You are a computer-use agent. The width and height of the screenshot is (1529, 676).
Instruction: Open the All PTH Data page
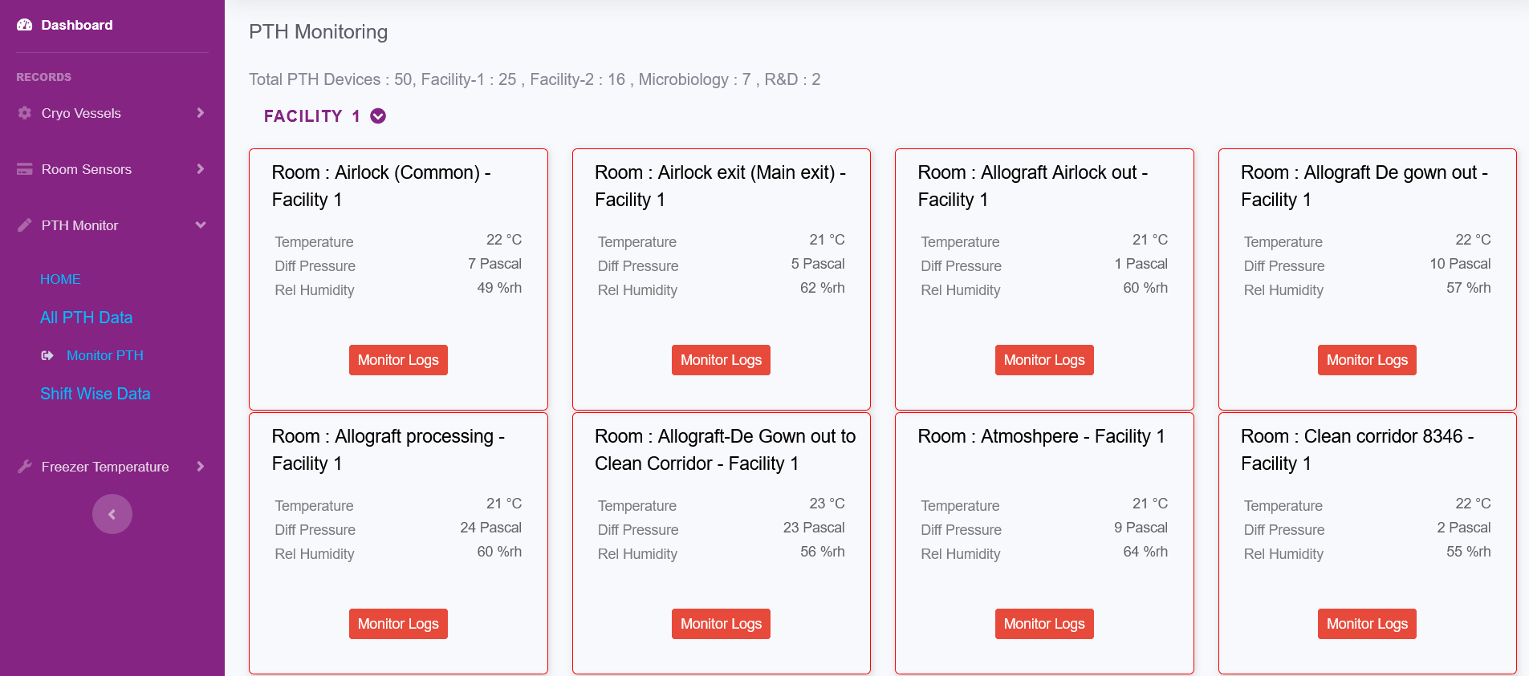(x=86, y=318)
